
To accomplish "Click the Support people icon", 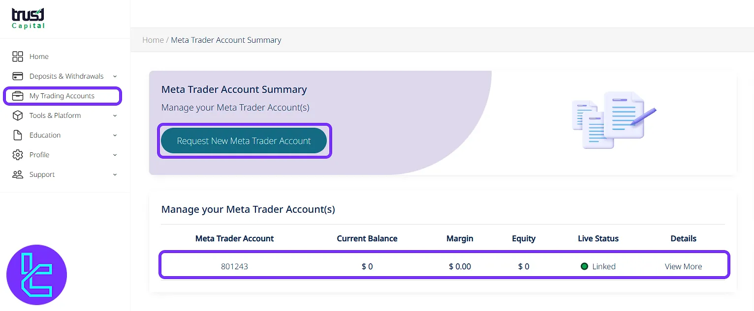I will [18, 174].
